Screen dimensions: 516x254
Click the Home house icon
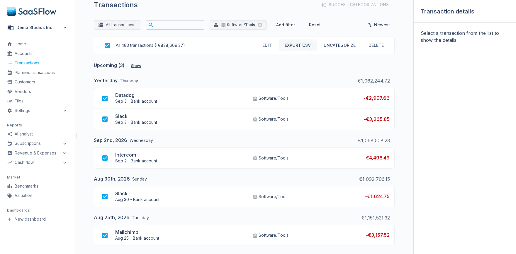point(10,44)
